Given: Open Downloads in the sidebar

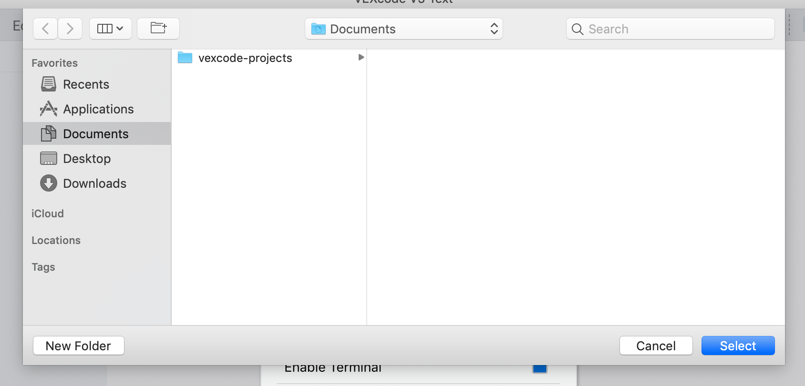Looking at the screenshot, I should (94, 183).
